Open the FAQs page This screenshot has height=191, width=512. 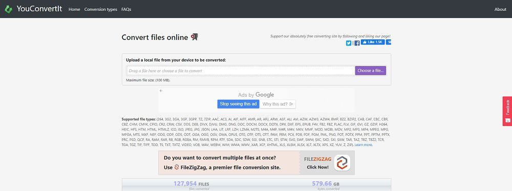click(x=126, y=9)
